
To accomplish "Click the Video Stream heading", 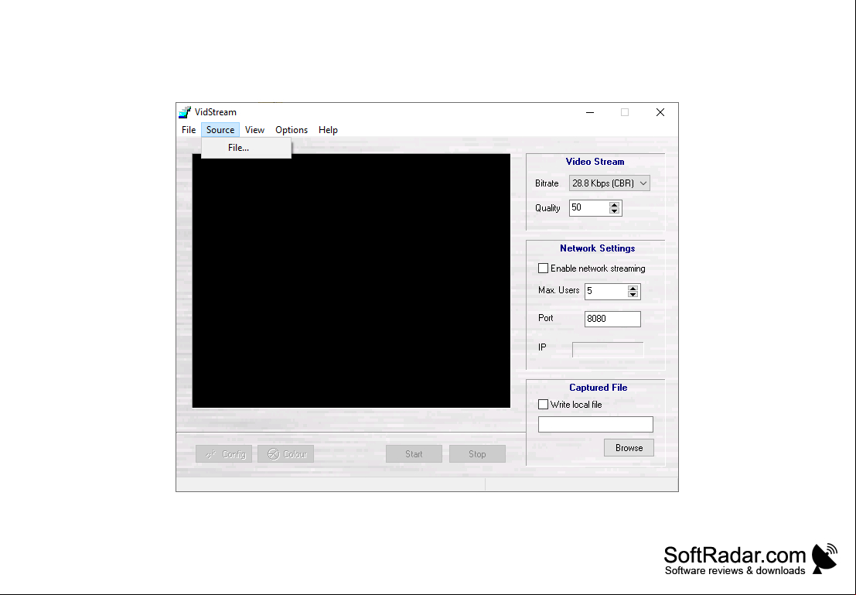I will point(595,162).
